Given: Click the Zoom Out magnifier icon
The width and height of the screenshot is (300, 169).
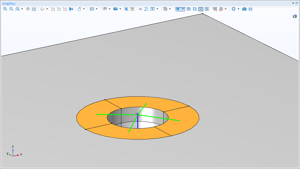Looking at the screenshot, I should point(11,9).
